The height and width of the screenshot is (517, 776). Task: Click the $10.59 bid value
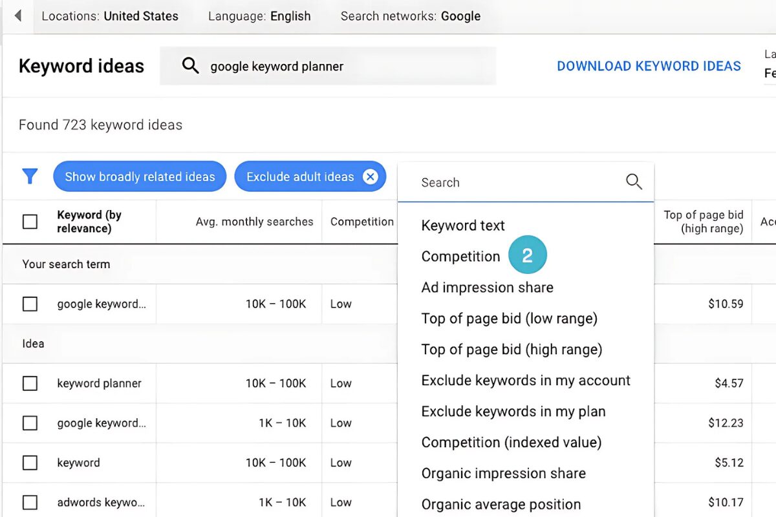(726, 304)
